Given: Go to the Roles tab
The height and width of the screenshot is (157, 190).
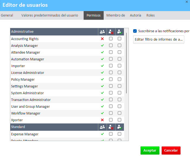Looking at the screenshot, I should click(150, 15).
